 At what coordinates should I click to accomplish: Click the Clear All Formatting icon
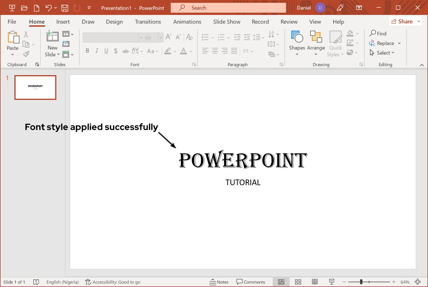190,37
